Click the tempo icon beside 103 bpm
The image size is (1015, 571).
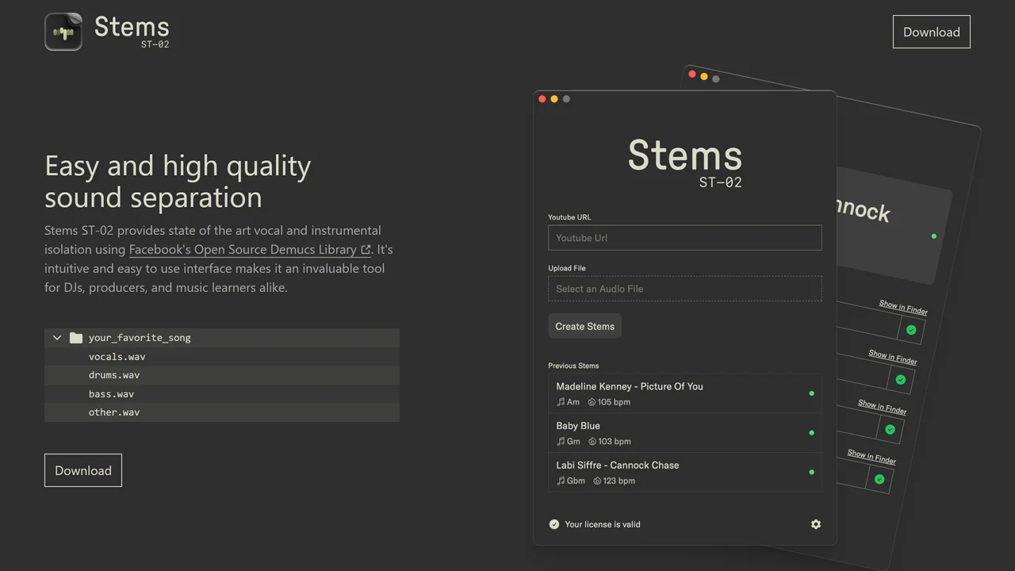click(x=592, y=442)
